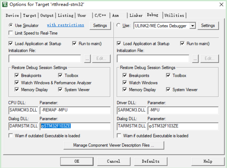Click the Defaults button
This screenshot has width=227, height=168.
[151, 161]
